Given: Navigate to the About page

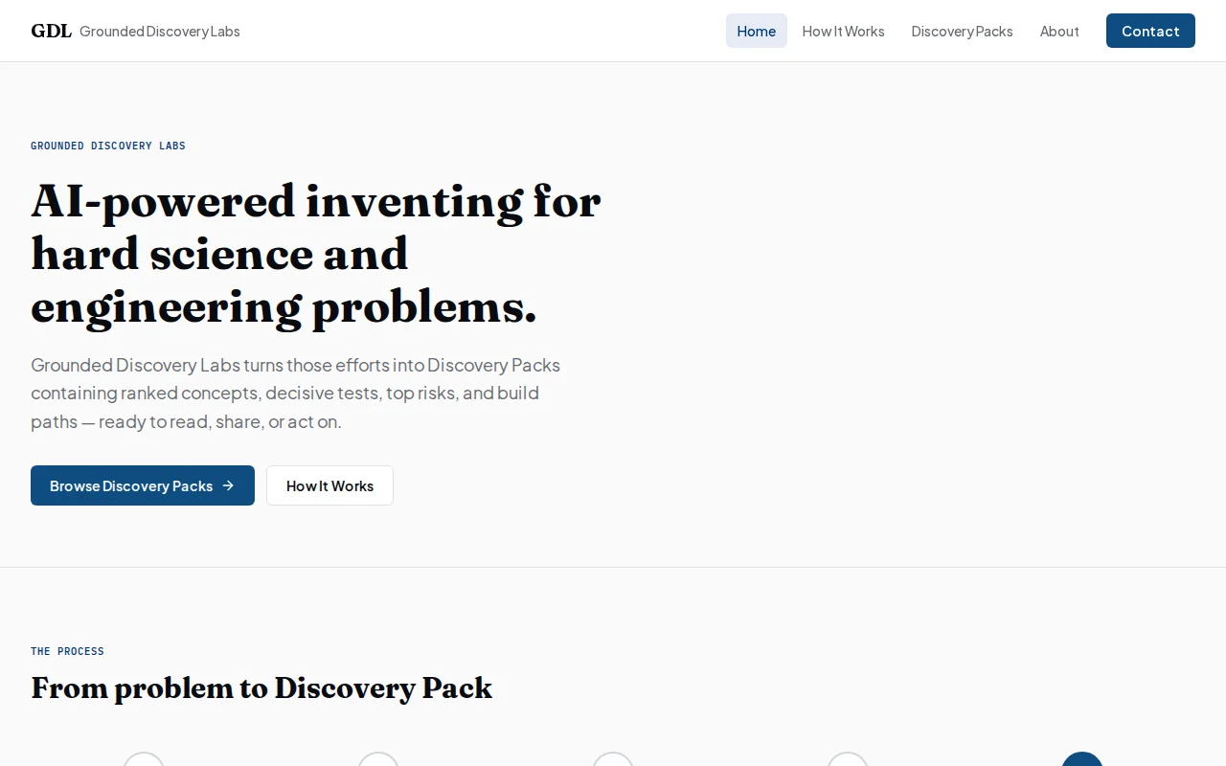Looking at the screenshot, I should pos(1059,31).
